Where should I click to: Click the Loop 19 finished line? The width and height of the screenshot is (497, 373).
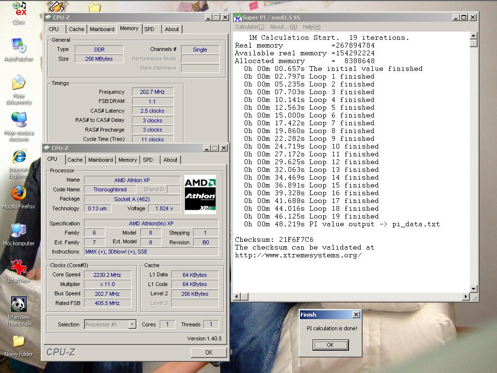311,216
